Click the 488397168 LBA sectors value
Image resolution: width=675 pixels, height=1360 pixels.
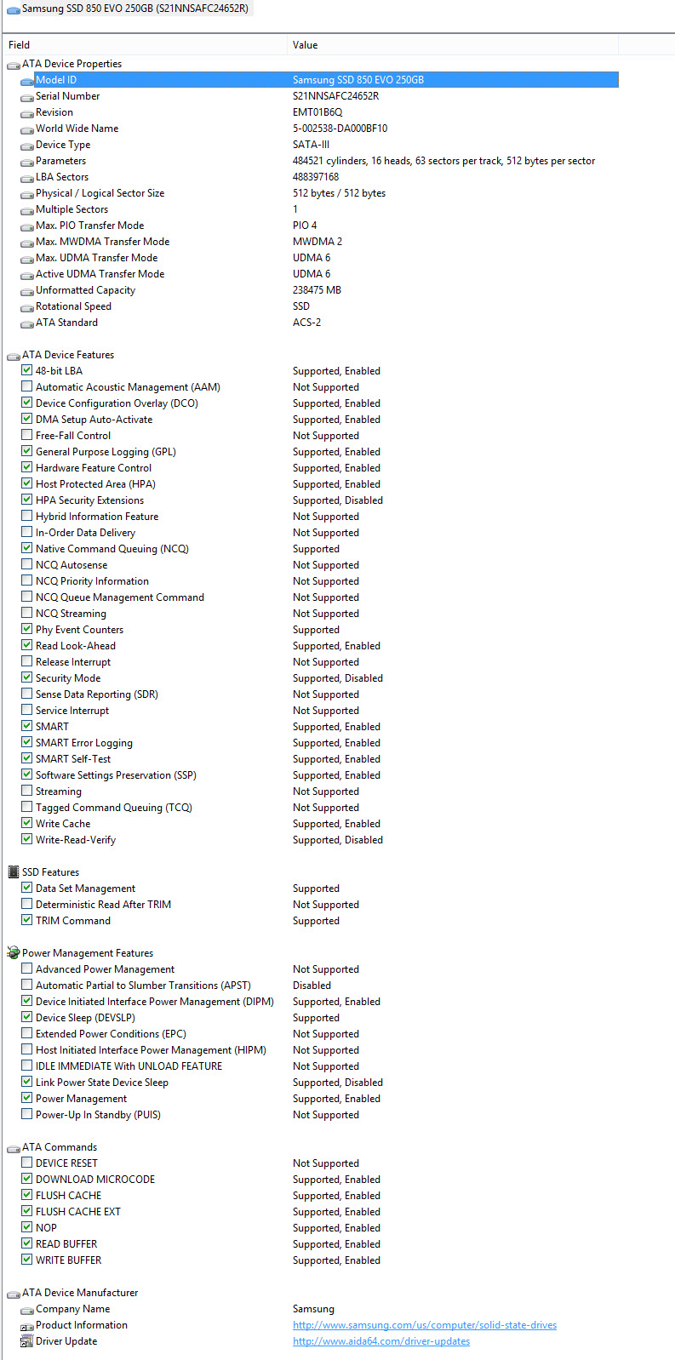[x=316, y=177]
